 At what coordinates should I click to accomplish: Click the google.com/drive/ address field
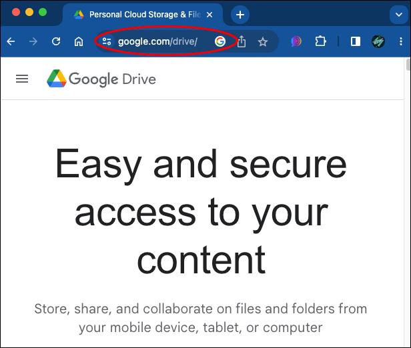coord(157,41)
